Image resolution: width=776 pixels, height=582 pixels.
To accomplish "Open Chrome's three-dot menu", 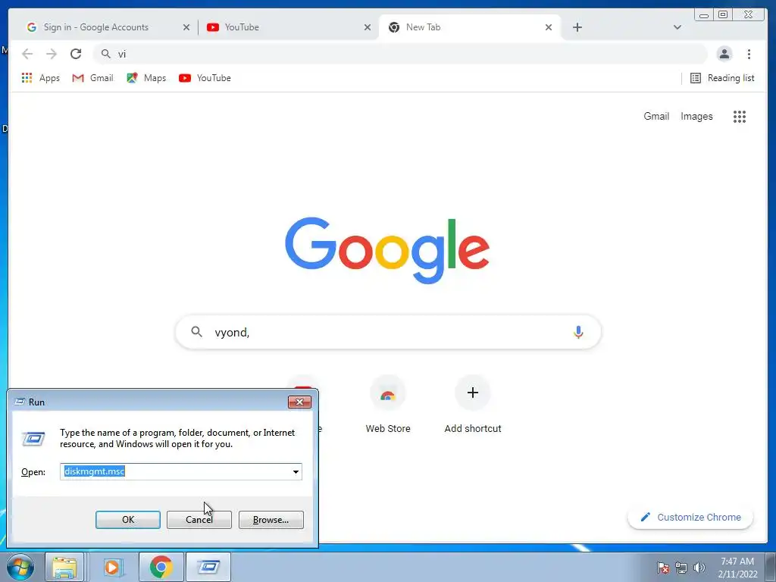I will pyautogui.click(x=749, y=54).
